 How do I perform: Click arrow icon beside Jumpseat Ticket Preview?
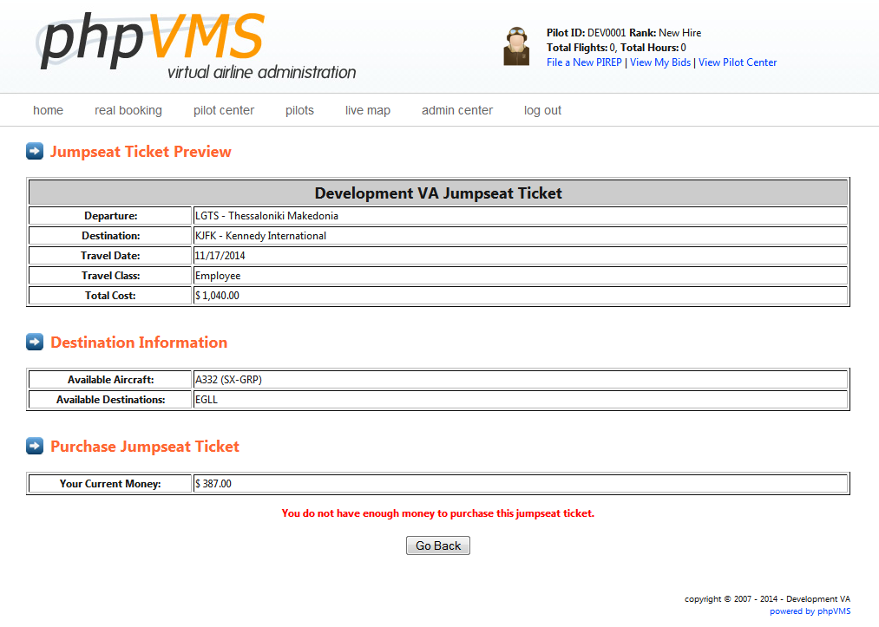point(35,151)
